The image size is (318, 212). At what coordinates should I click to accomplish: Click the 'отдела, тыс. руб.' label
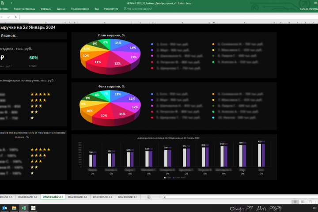pos(16,49)
